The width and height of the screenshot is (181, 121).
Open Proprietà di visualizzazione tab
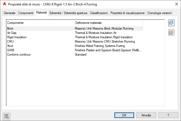127,13
